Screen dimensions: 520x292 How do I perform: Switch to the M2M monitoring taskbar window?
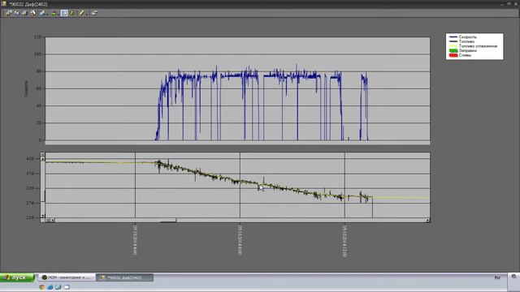(67, 277)
